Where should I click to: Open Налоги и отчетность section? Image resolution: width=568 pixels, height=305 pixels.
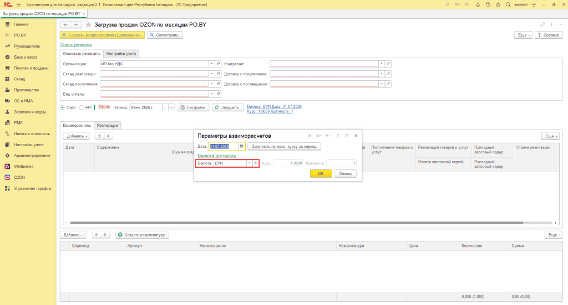tap(32, 134)
